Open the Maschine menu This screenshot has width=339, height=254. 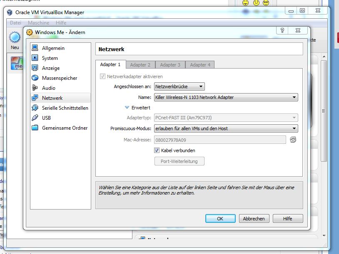(x=38, y=23)
